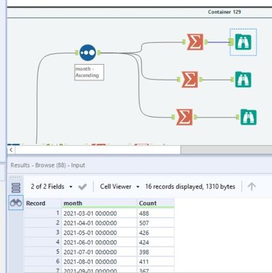
Task: Click the input anchor of the Sort tool
Action: [x=76, y=53]
